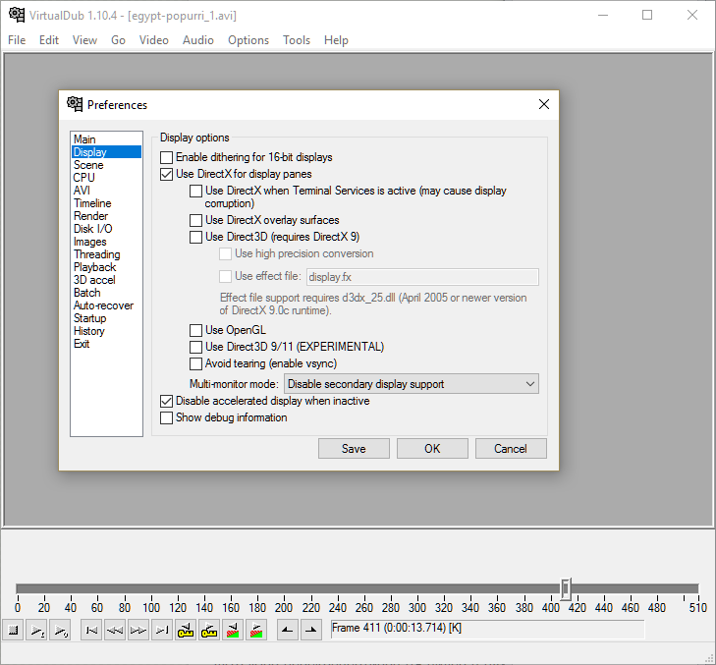
Task: Select the CPU preferences category
Action: [x=106, y=178]
